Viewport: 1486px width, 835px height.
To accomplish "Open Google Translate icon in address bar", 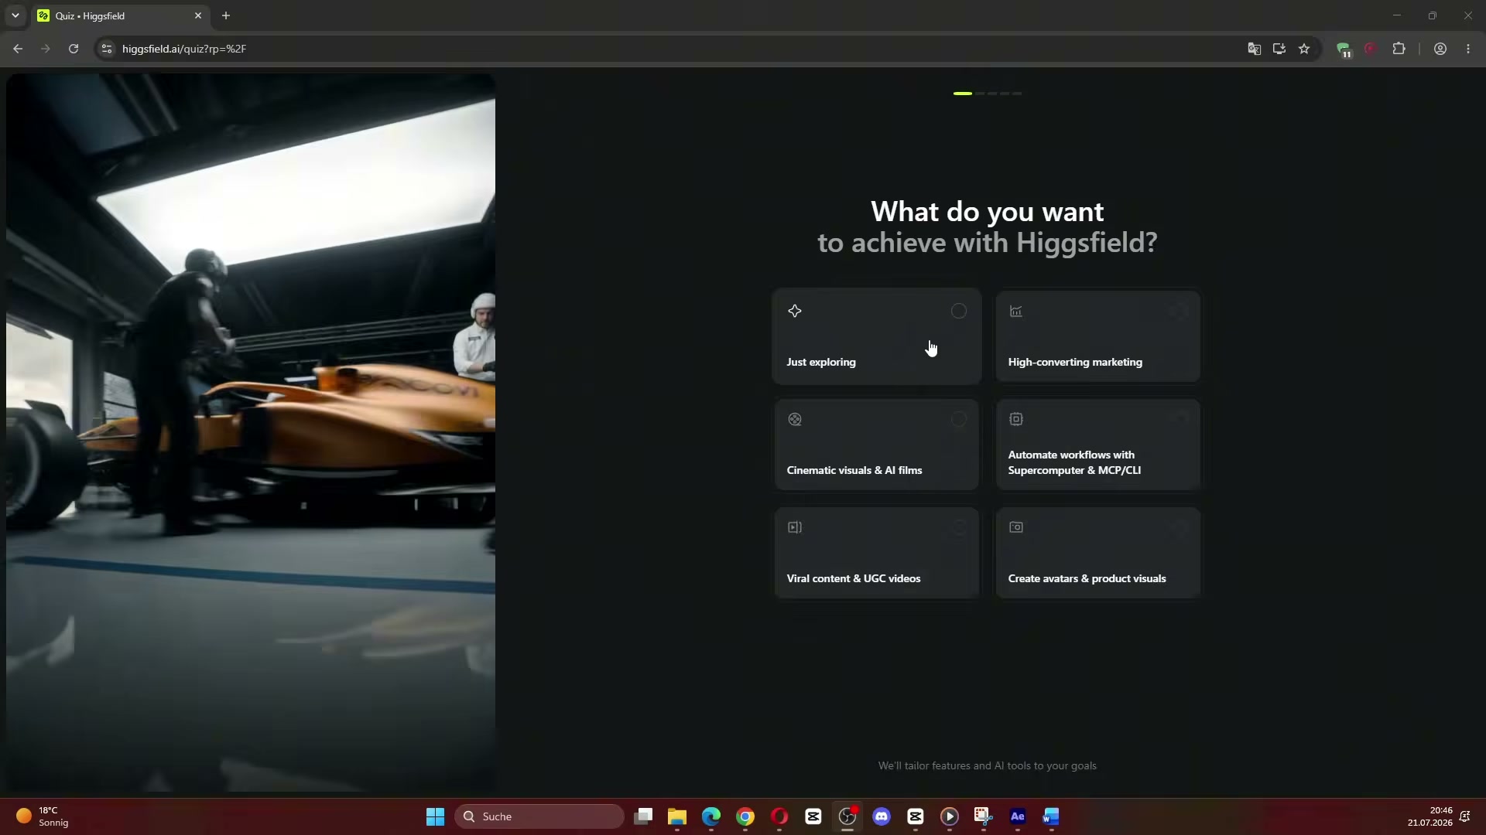I will pyautogui.click(x=1255, y=49).
